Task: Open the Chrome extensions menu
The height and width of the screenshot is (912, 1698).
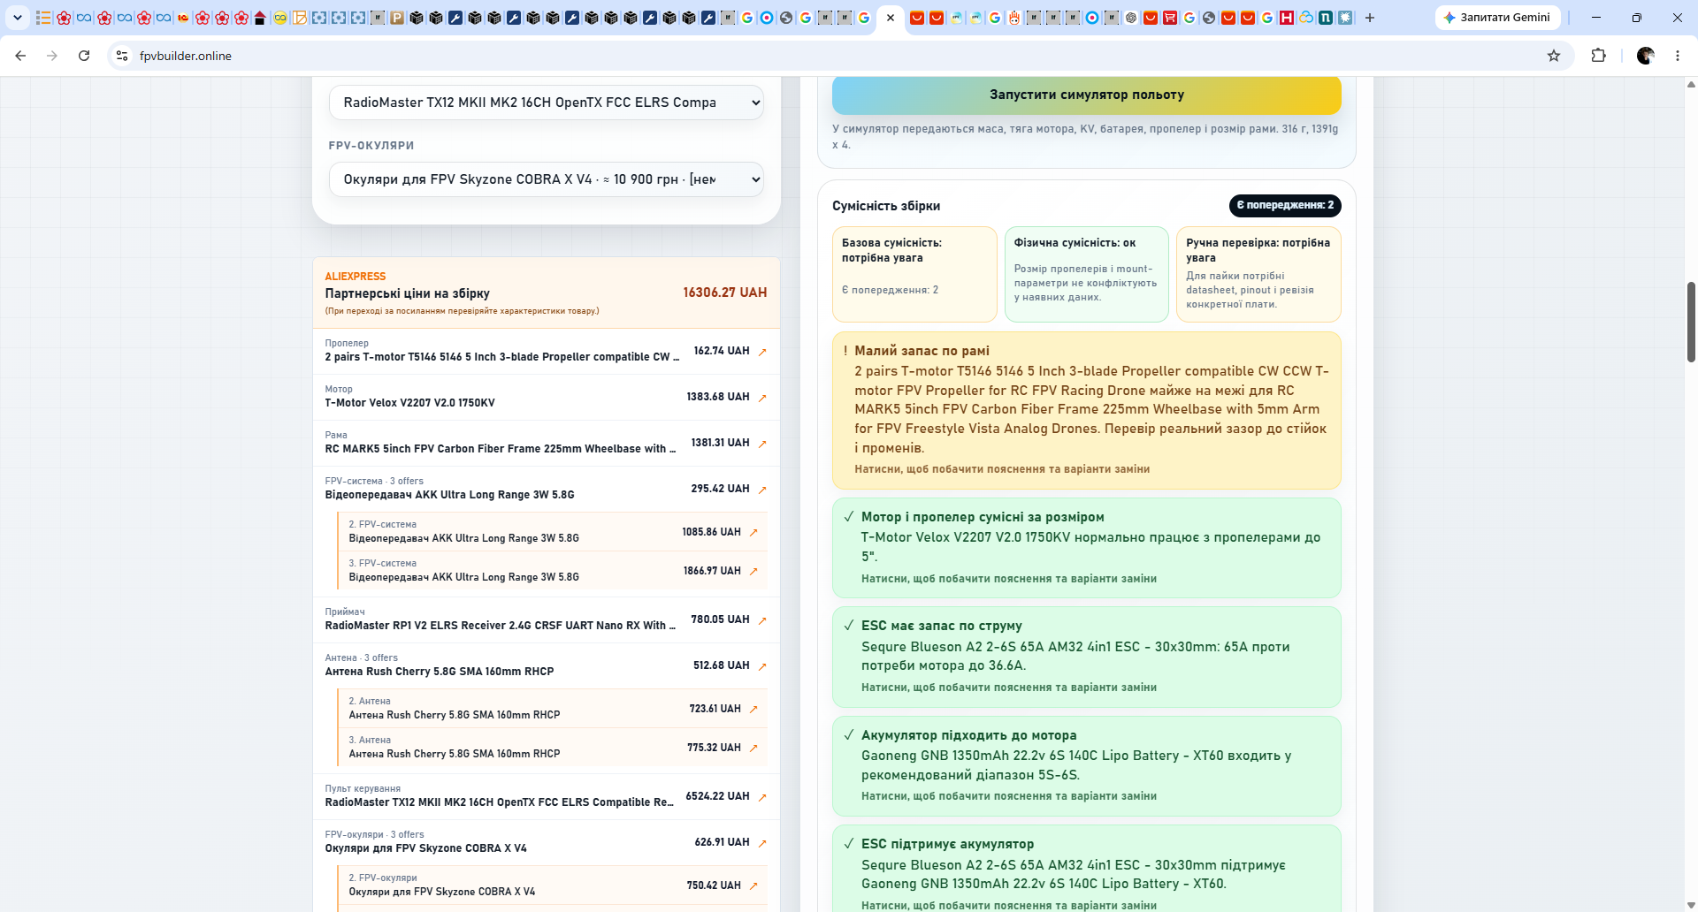Action: pos(1598,56)
